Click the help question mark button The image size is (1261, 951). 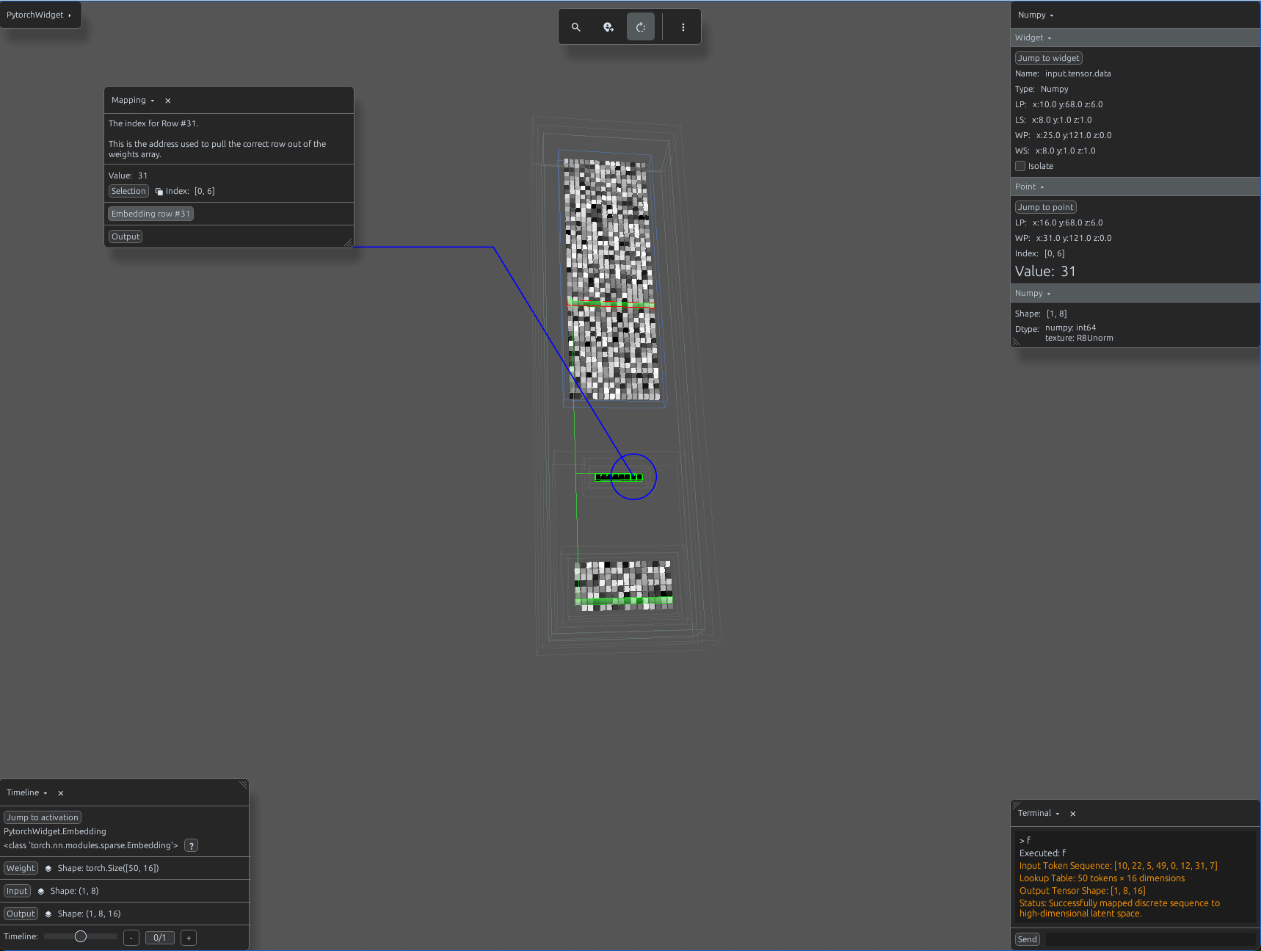click(x=192, y=845)
